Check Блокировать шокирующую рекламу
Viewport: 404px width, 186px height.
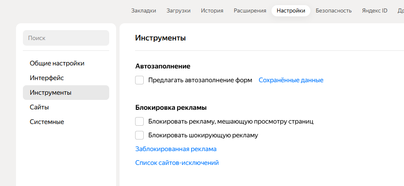(139, 135)
